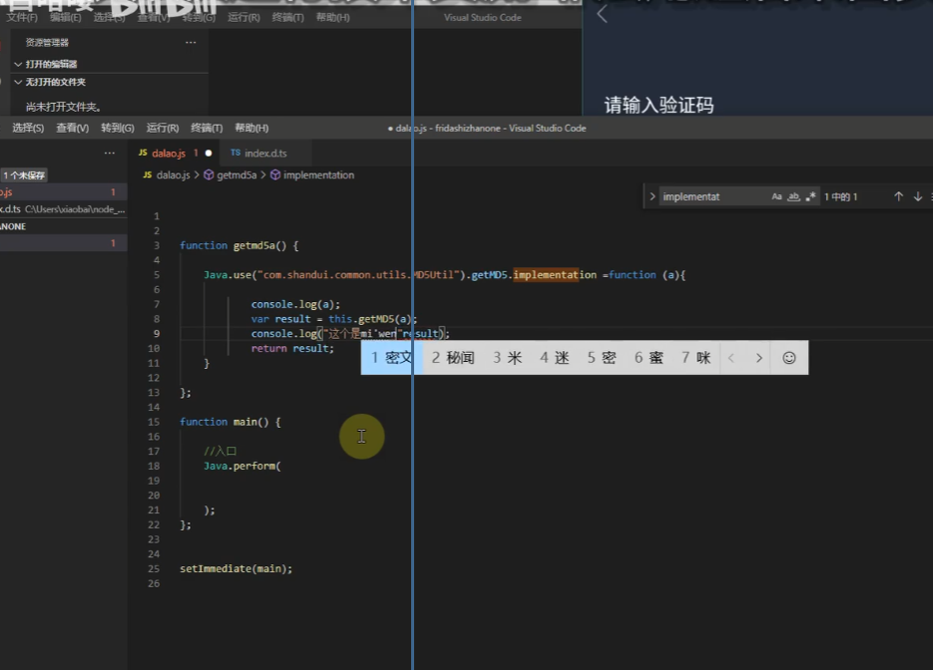Open the emoji panel in IME candidate bar
933x670 pixels.
[x=788, y=358]
